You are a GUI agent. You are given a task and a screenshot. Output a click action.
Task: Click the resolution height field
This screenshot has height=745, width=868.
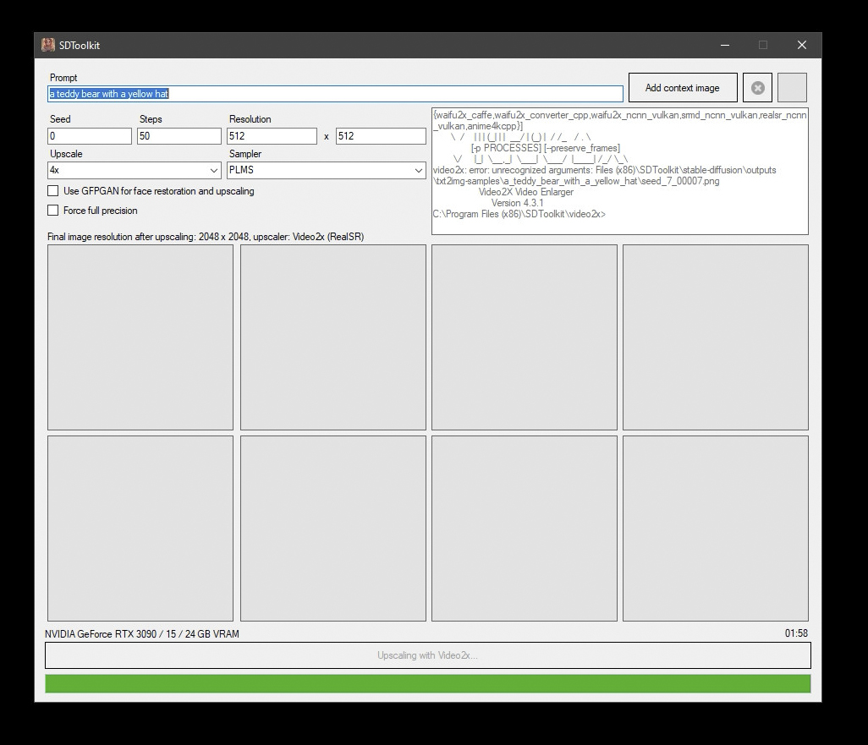tap(381, 136)
